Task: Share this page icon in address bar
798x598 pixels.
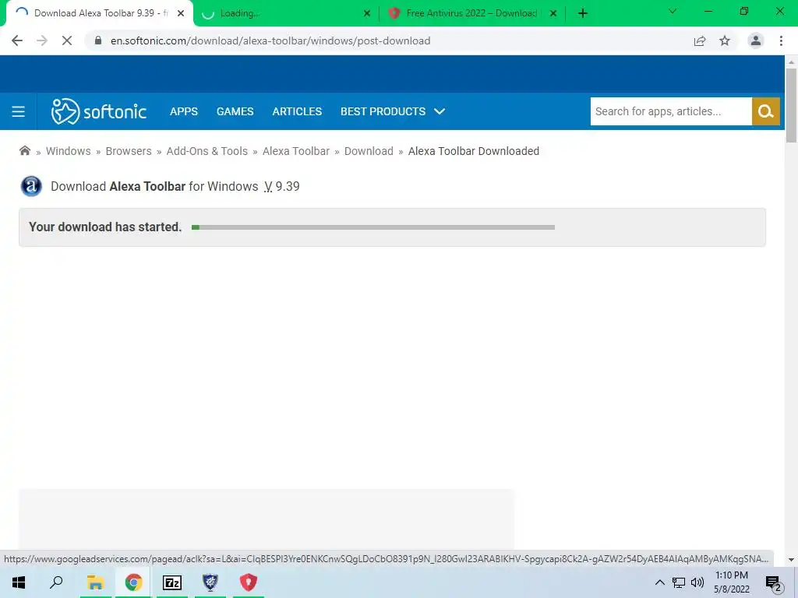Action: [x=700, y=40]
